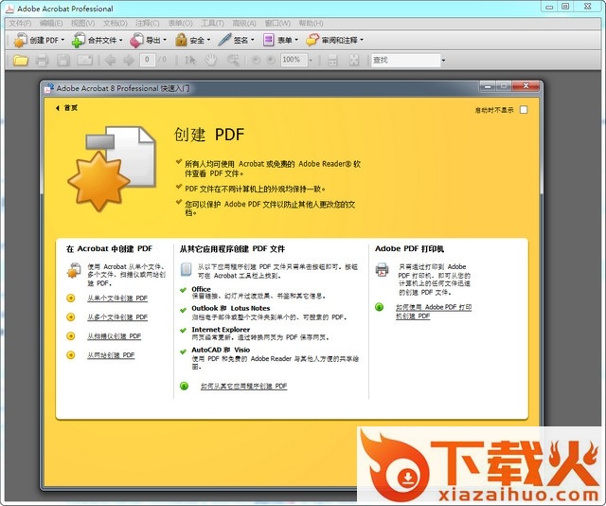Select the Hand tool
This screenshot has height=506, width=606.
tap(211, 60)
